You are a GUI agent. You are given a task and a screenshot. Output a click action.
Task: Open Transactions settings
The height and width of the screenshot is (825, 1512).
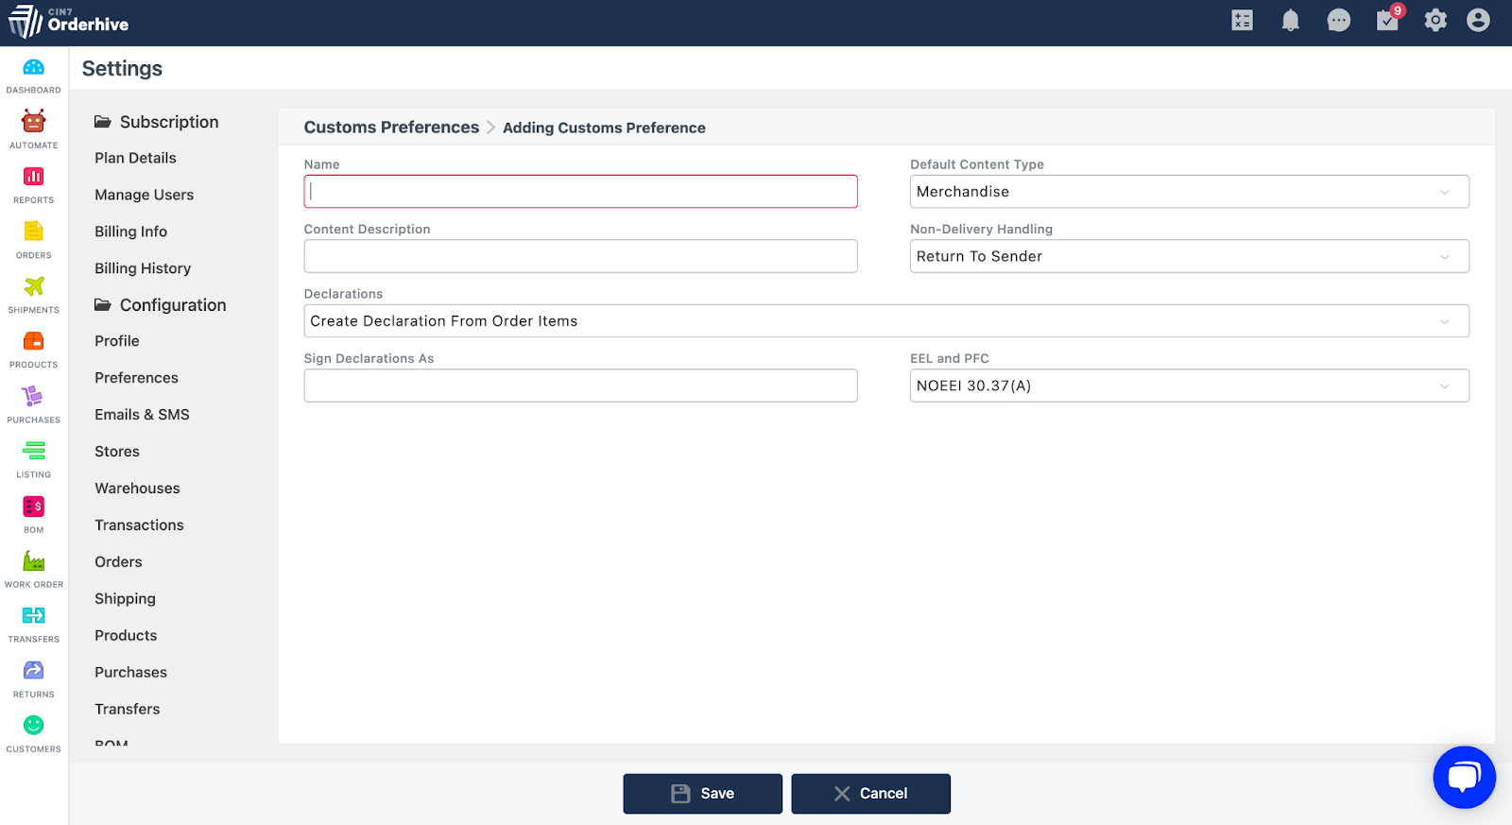tap(139, 525)
